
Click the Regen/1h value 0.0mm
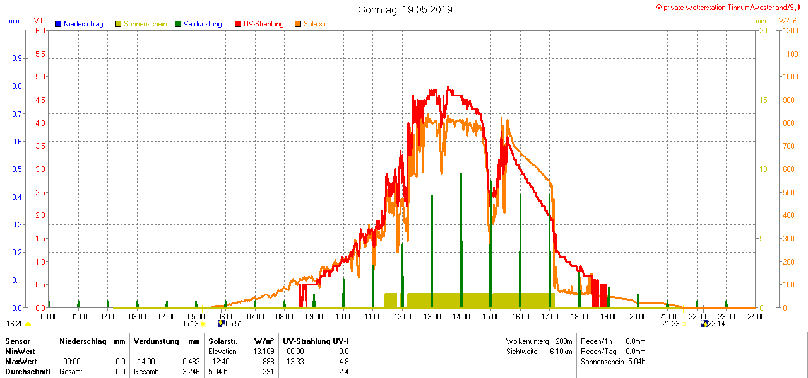coord(635,341)
